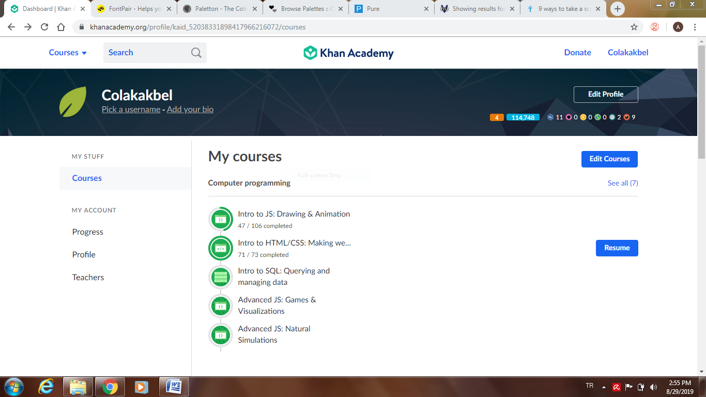
Task: Open a new browser tab
Action: 618,9
